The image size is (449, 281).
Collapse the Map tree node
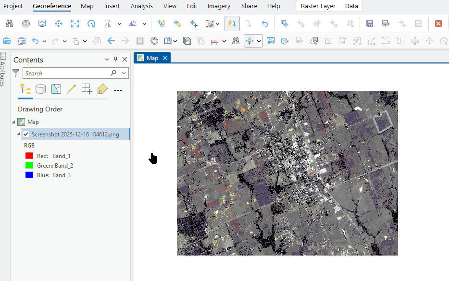pos(13,122)
